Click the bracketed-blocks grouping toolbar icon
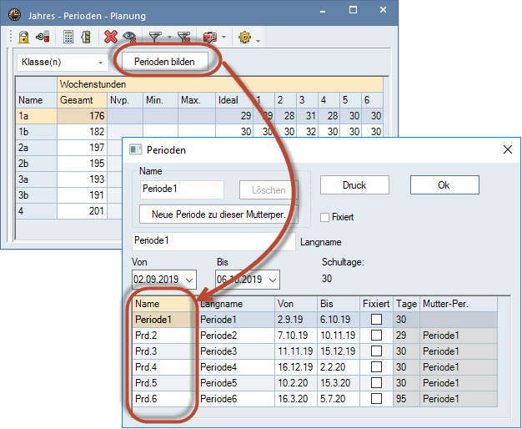 86,37
